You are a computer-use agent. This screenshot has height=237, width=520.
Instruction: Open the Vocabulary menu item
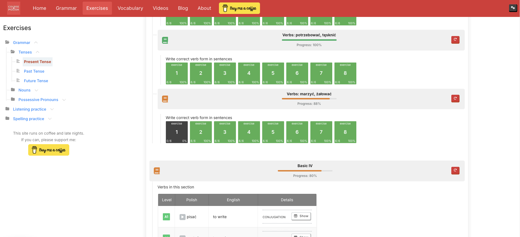tap(130, 8)
